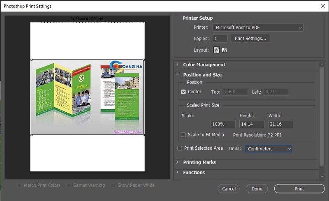The height and width of the screenshot is (201, 329).
Task: Enable Scale to Fit Media
Action: 183,135
